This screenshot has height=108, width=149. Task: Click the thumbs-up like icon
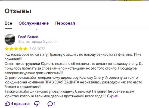pos(7,104)
